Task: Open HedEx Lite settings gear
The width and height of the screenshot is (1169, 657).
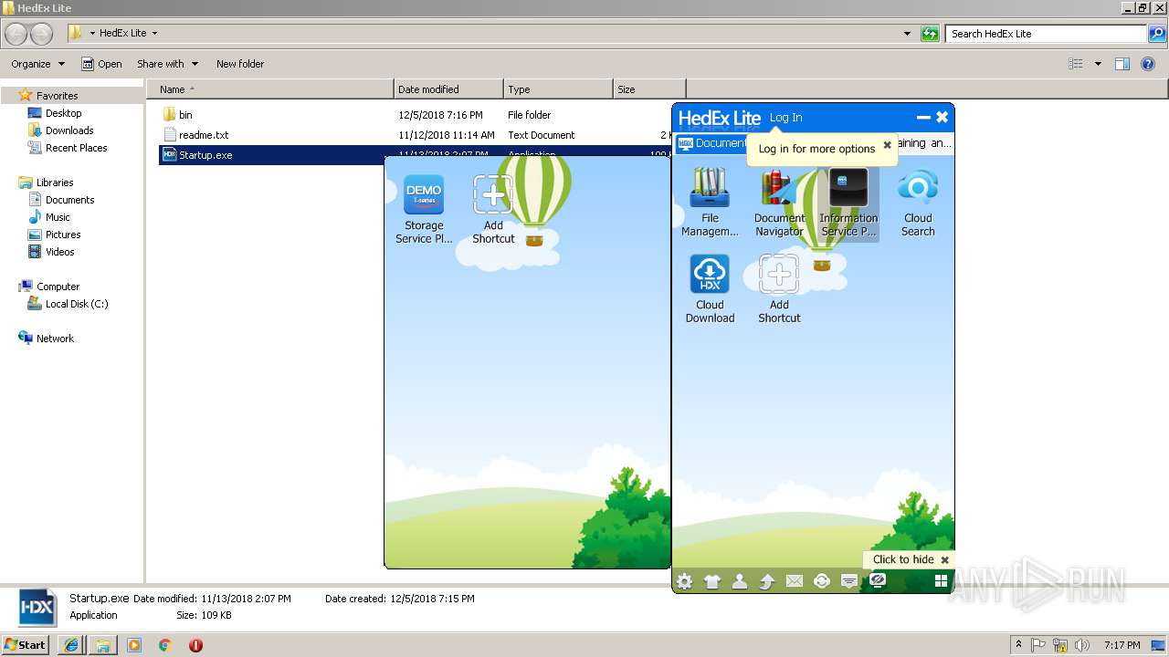Action: tap(684, 581)
